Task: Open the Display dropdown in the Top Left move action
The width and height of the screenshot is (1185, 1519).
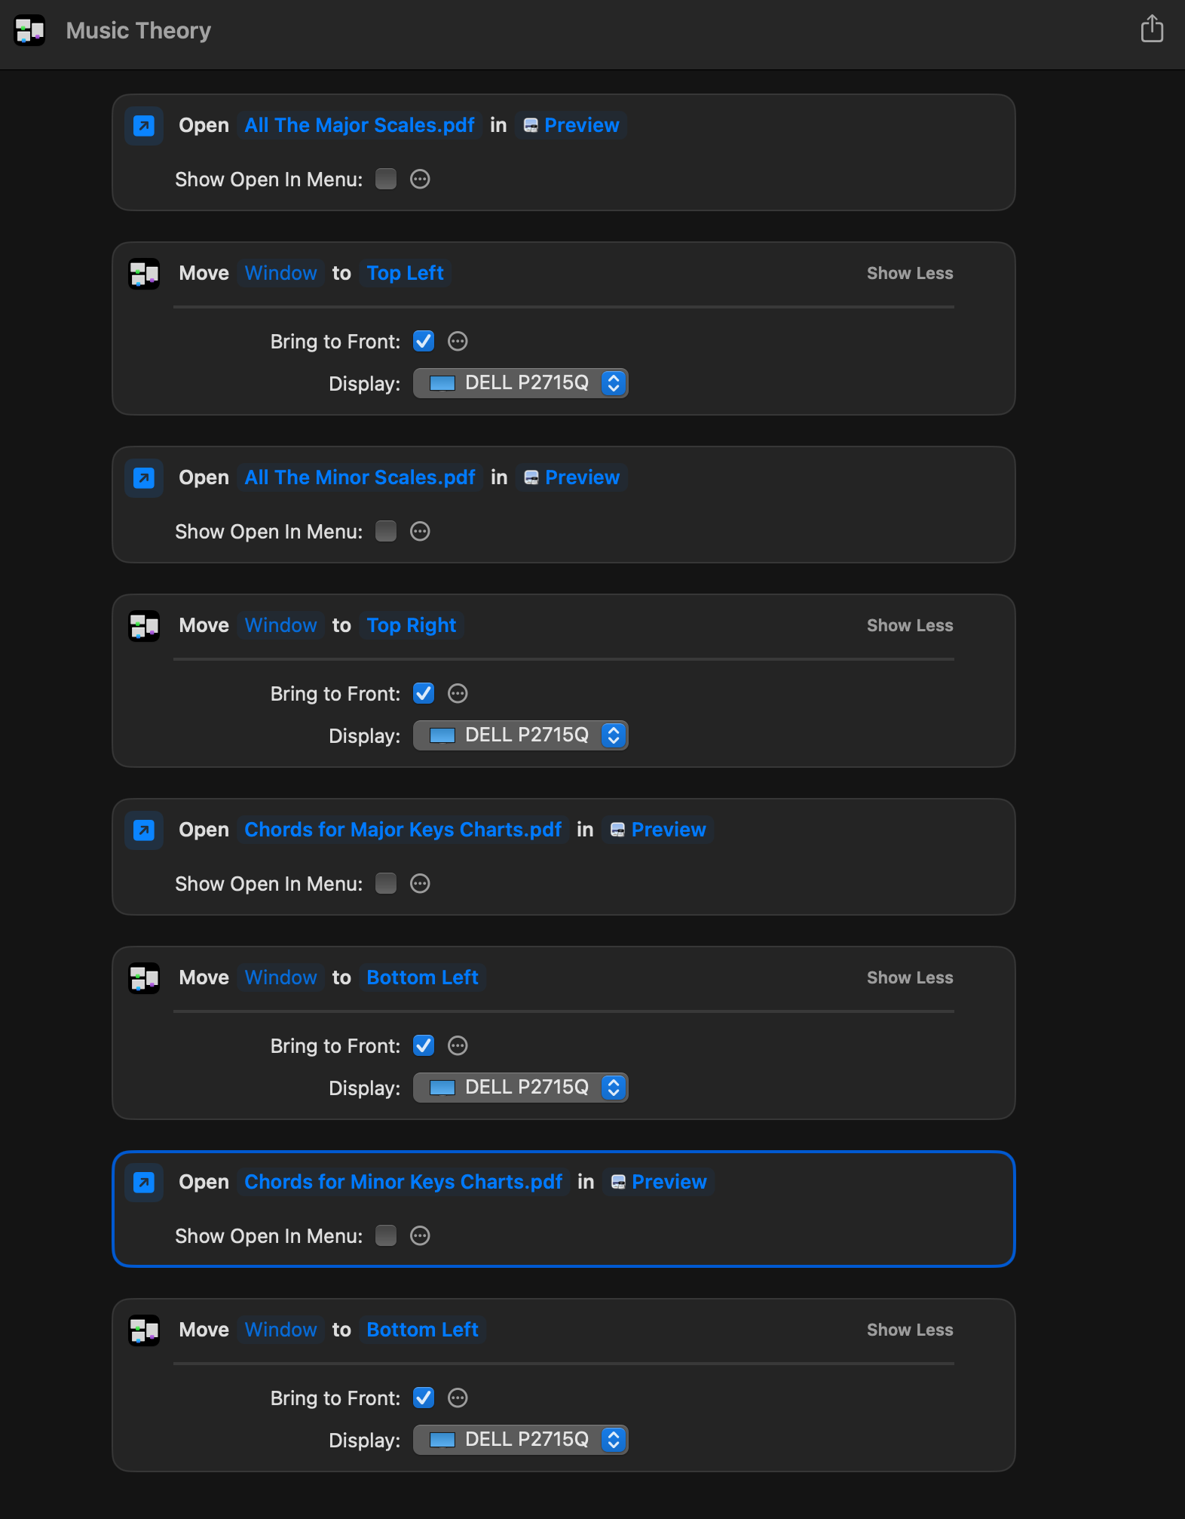Action: 520,383
